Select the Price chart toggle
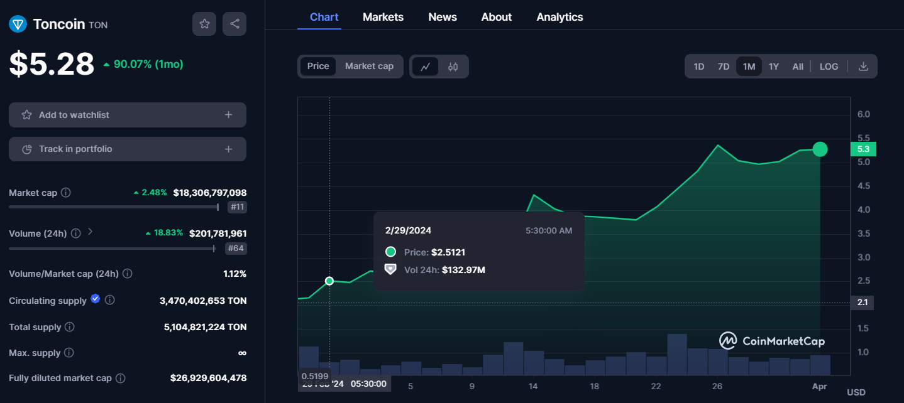 (x=318, y=66)
